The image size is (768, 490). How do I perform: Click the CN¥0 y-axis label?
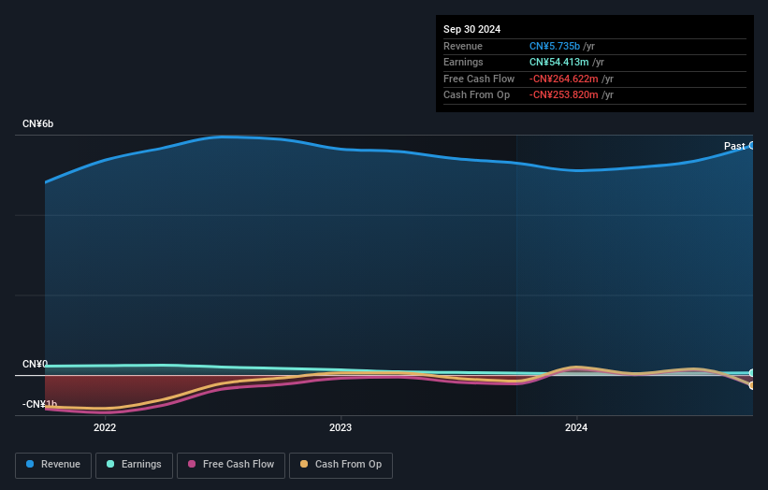[x=35, y=364]
